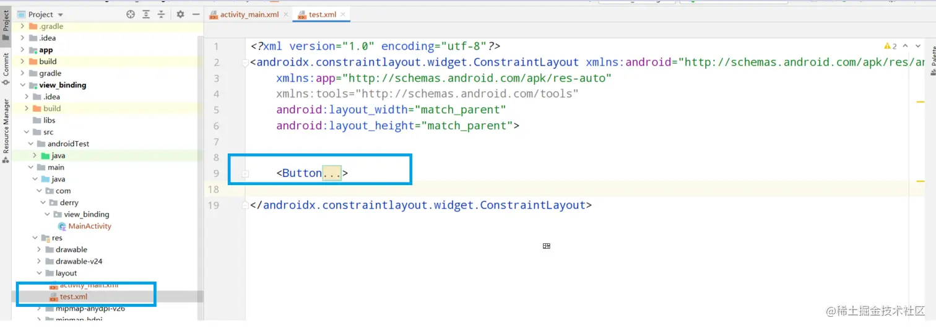Select the main folder in tree
The width and height of the screenshot is (936, 328).
coord(56,168)
